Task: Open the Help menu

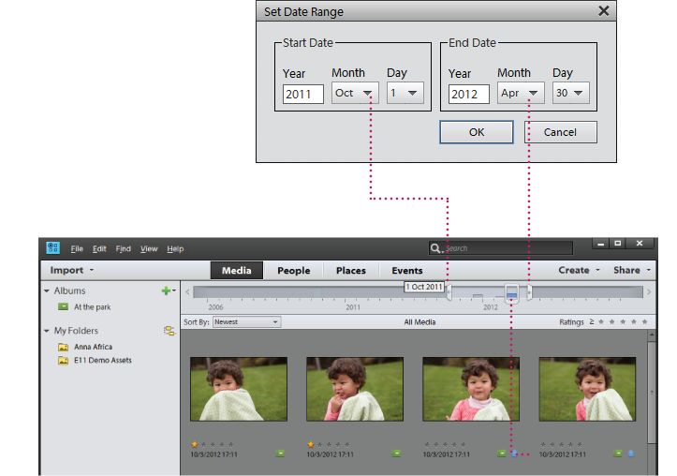Action: pos(175,249)
